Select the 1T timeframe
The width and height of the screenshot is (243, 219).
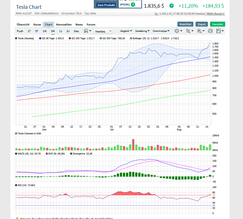point(29,31)
